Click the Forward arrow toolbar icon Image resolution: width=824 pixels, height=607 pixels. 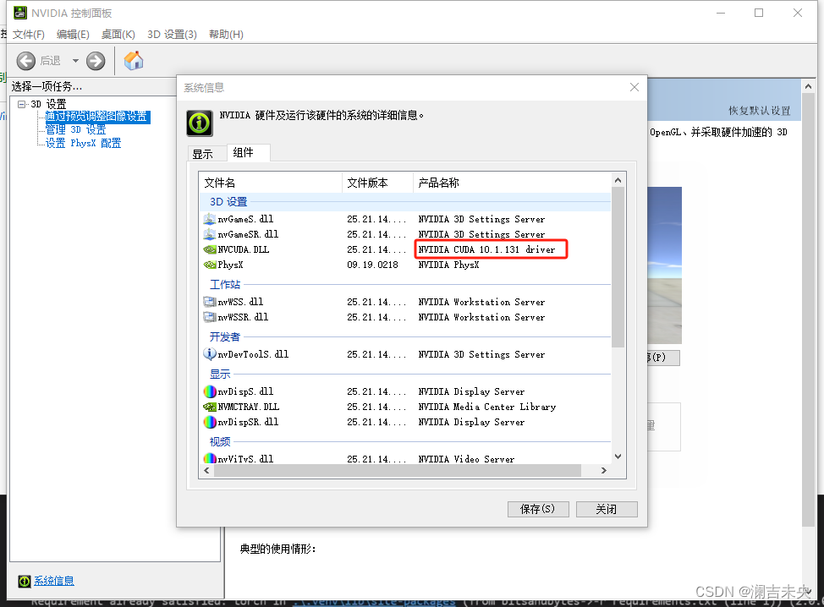(x=96, y=61)
